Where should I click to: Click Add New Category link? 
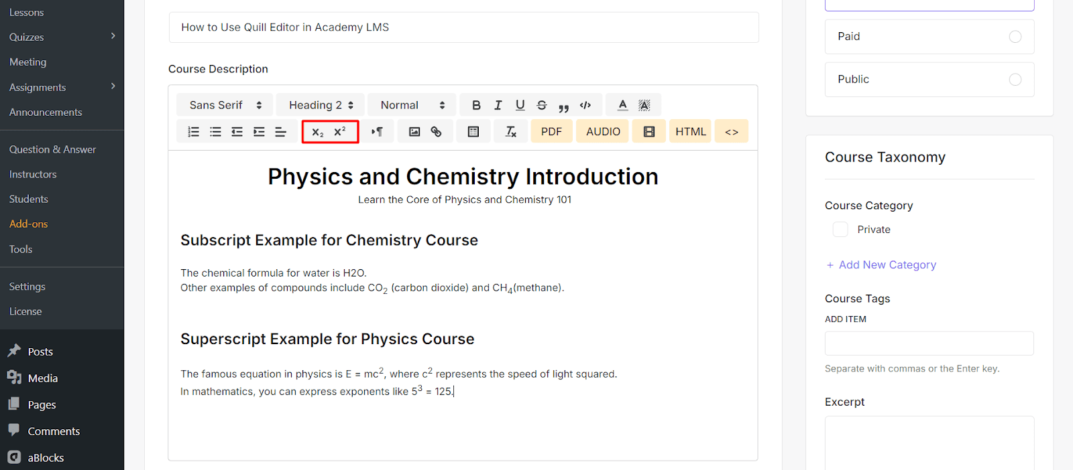[881, 265]
